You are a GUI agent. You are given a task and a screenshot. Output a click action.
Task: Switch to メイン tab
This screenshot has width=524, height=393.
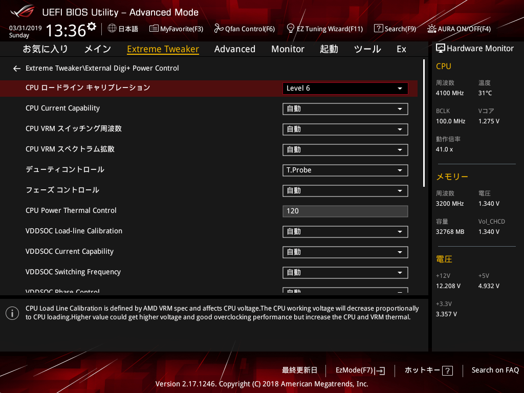click(98, 49)
